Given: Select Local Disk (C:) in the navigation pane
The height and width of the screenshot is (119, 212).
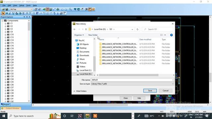Looking at the screenshot, I should [85, 70].
